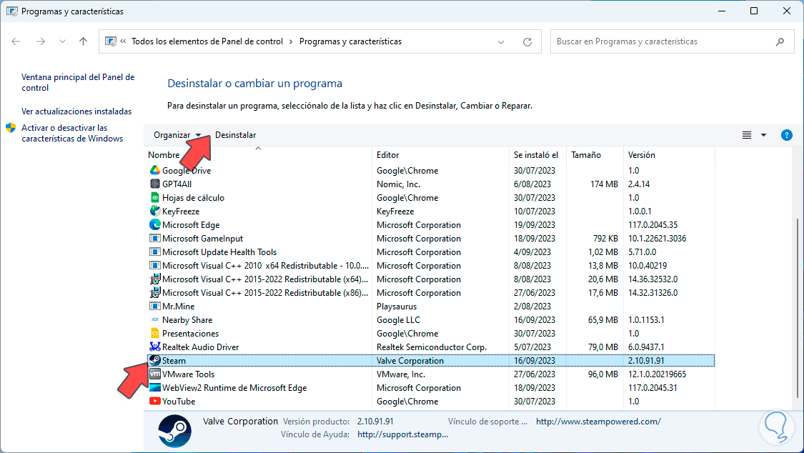The image size is (804, 453).
Task: Open Activar o desactivar las características de Windows
Action: pyautogui.click(x=72, y=133)
